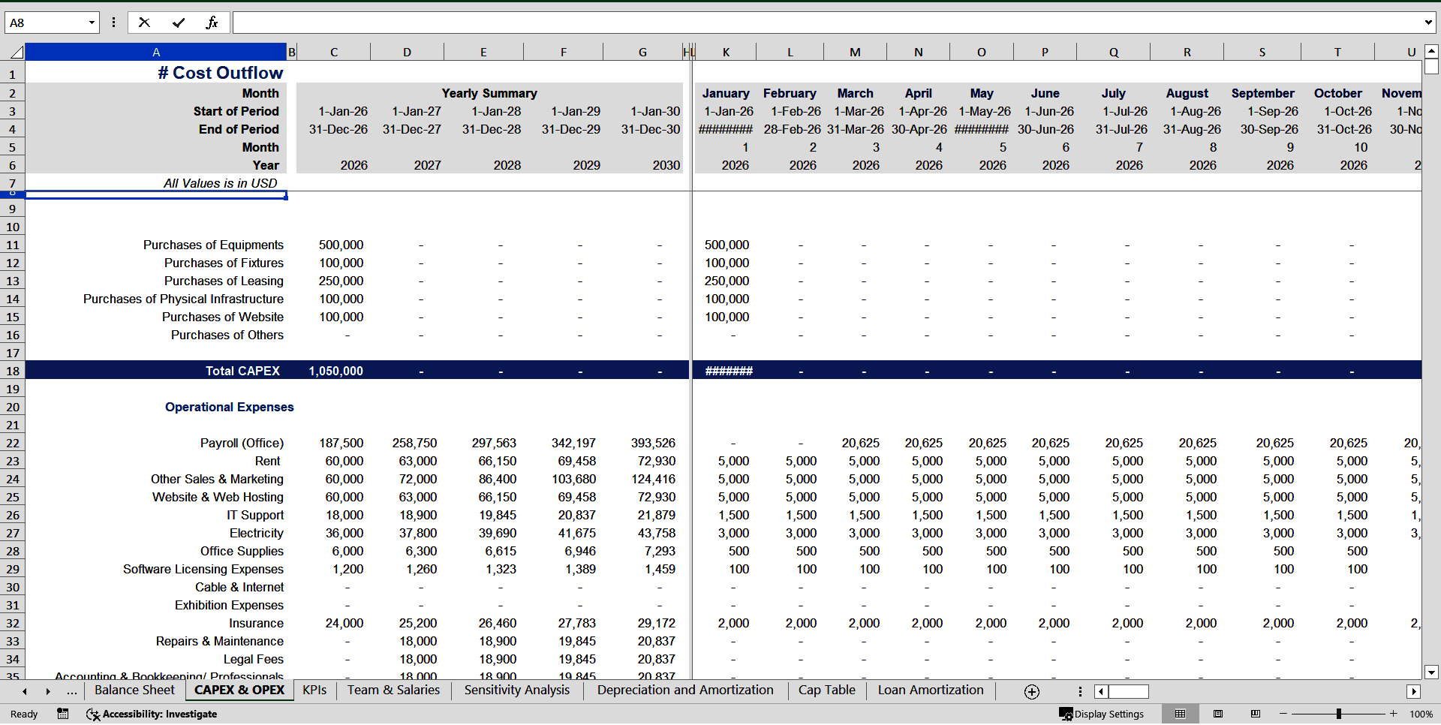Open Depreciation and Amortization tab

point(685,690)
